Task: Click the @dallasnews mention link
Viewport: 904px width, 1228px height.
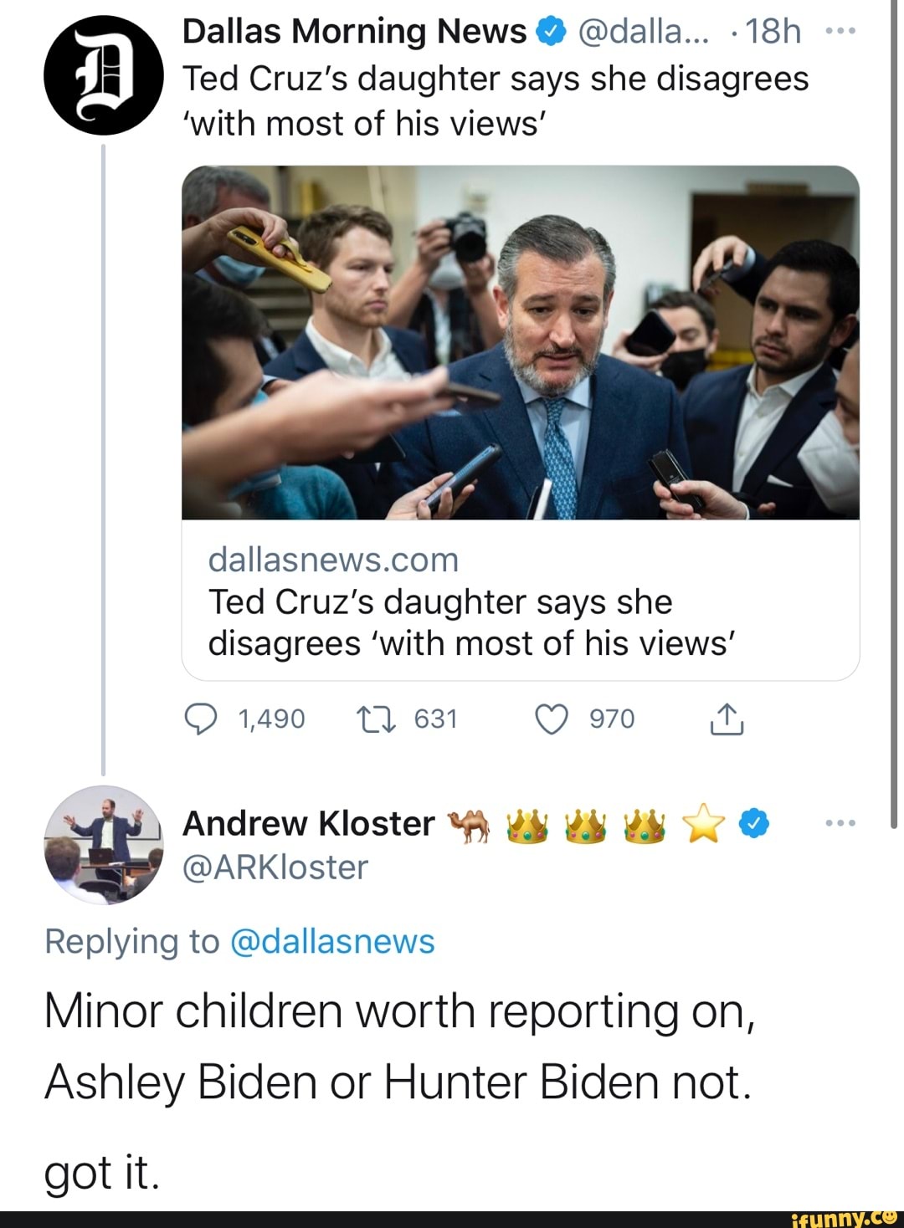Action: coord(331,941)
